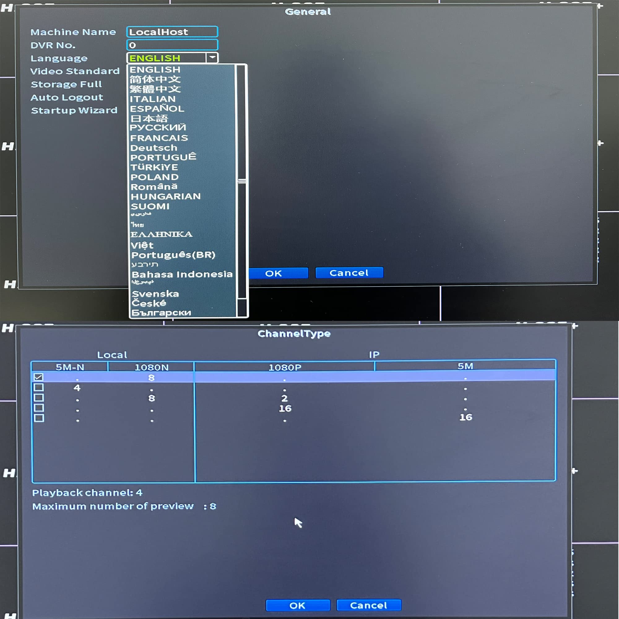Screen dimensions: 619x619
Task: Tick the fifth row checkbox with 16 5M
Action: point(39,418)
